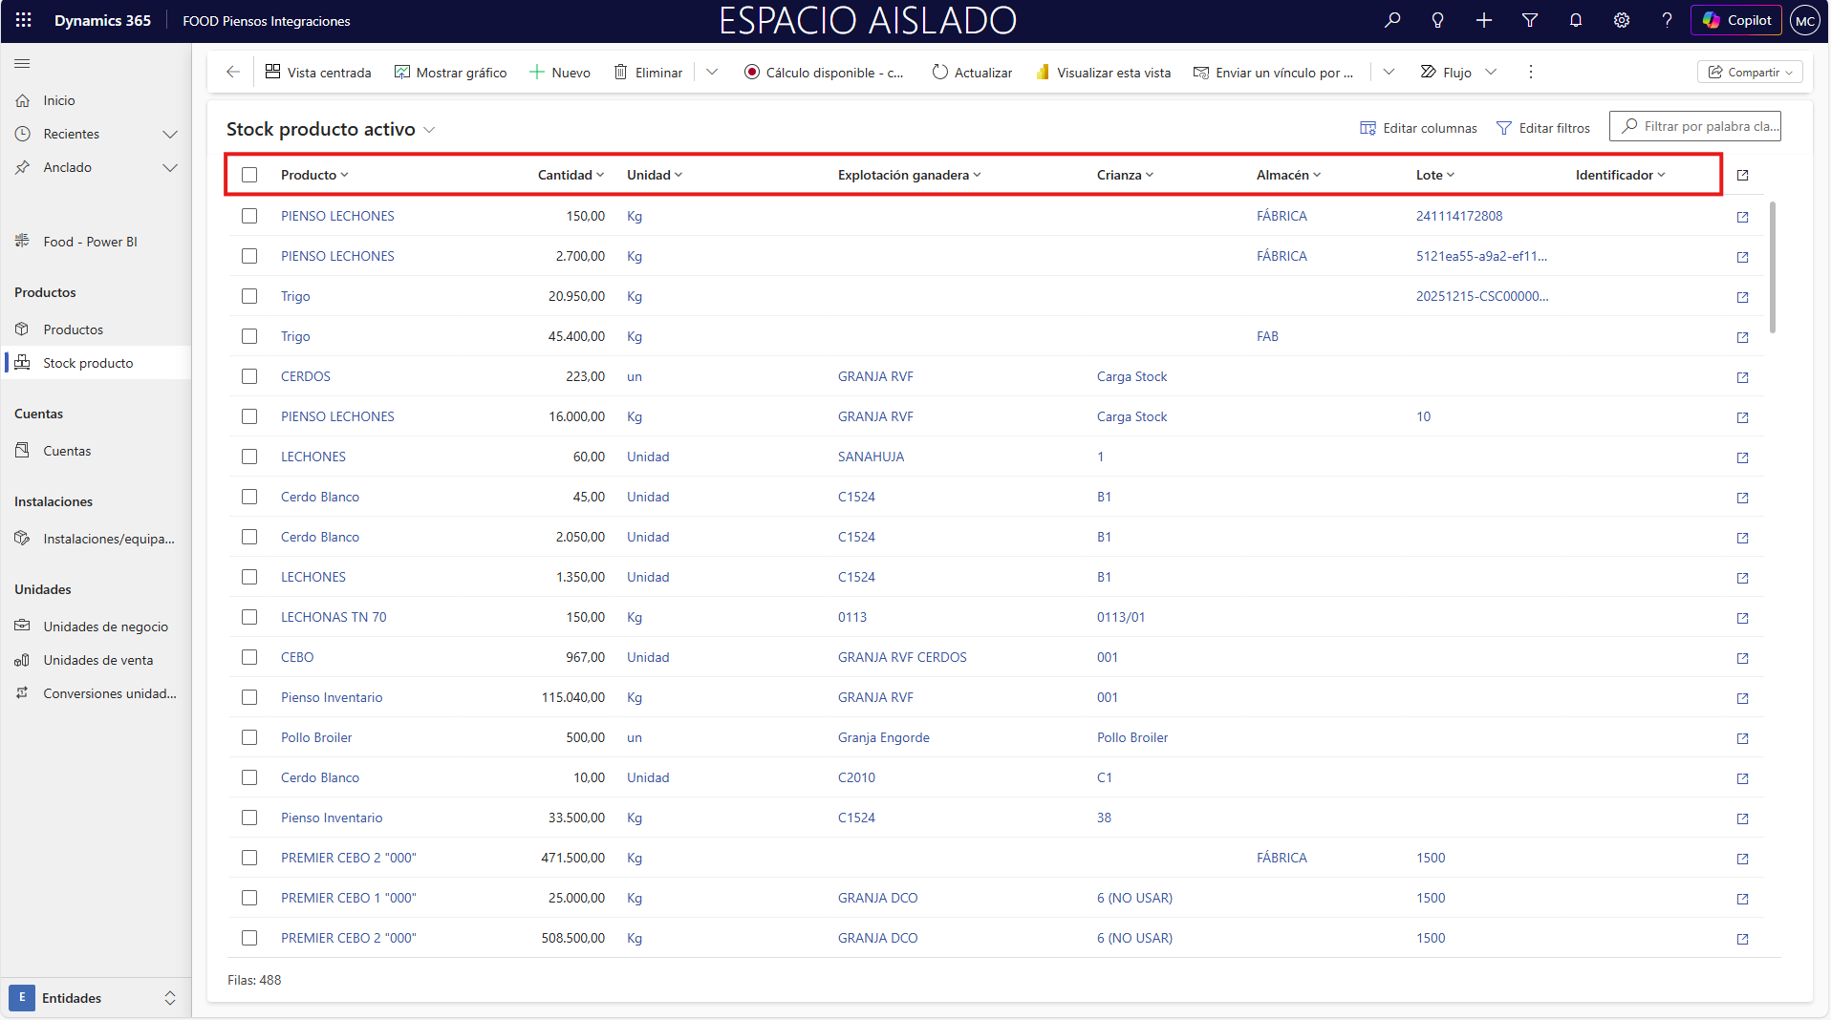Toggle the select all rows checkbox
1831x1020 pixels.
point(249,175)
